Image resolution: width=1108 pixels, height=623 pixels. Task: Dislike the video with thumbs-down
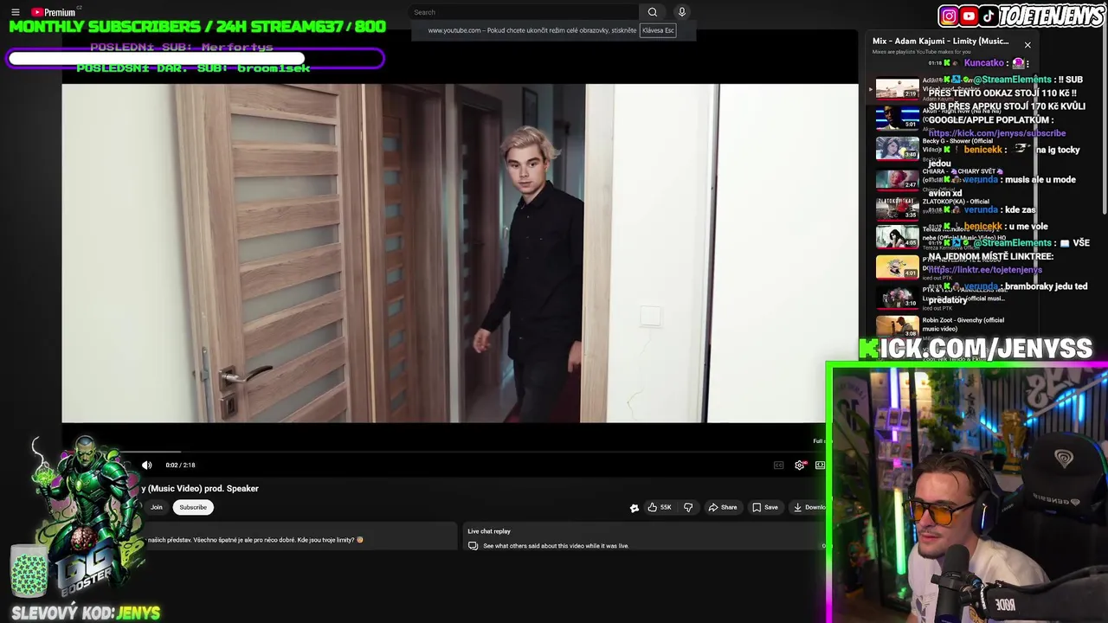pos(688,507)
